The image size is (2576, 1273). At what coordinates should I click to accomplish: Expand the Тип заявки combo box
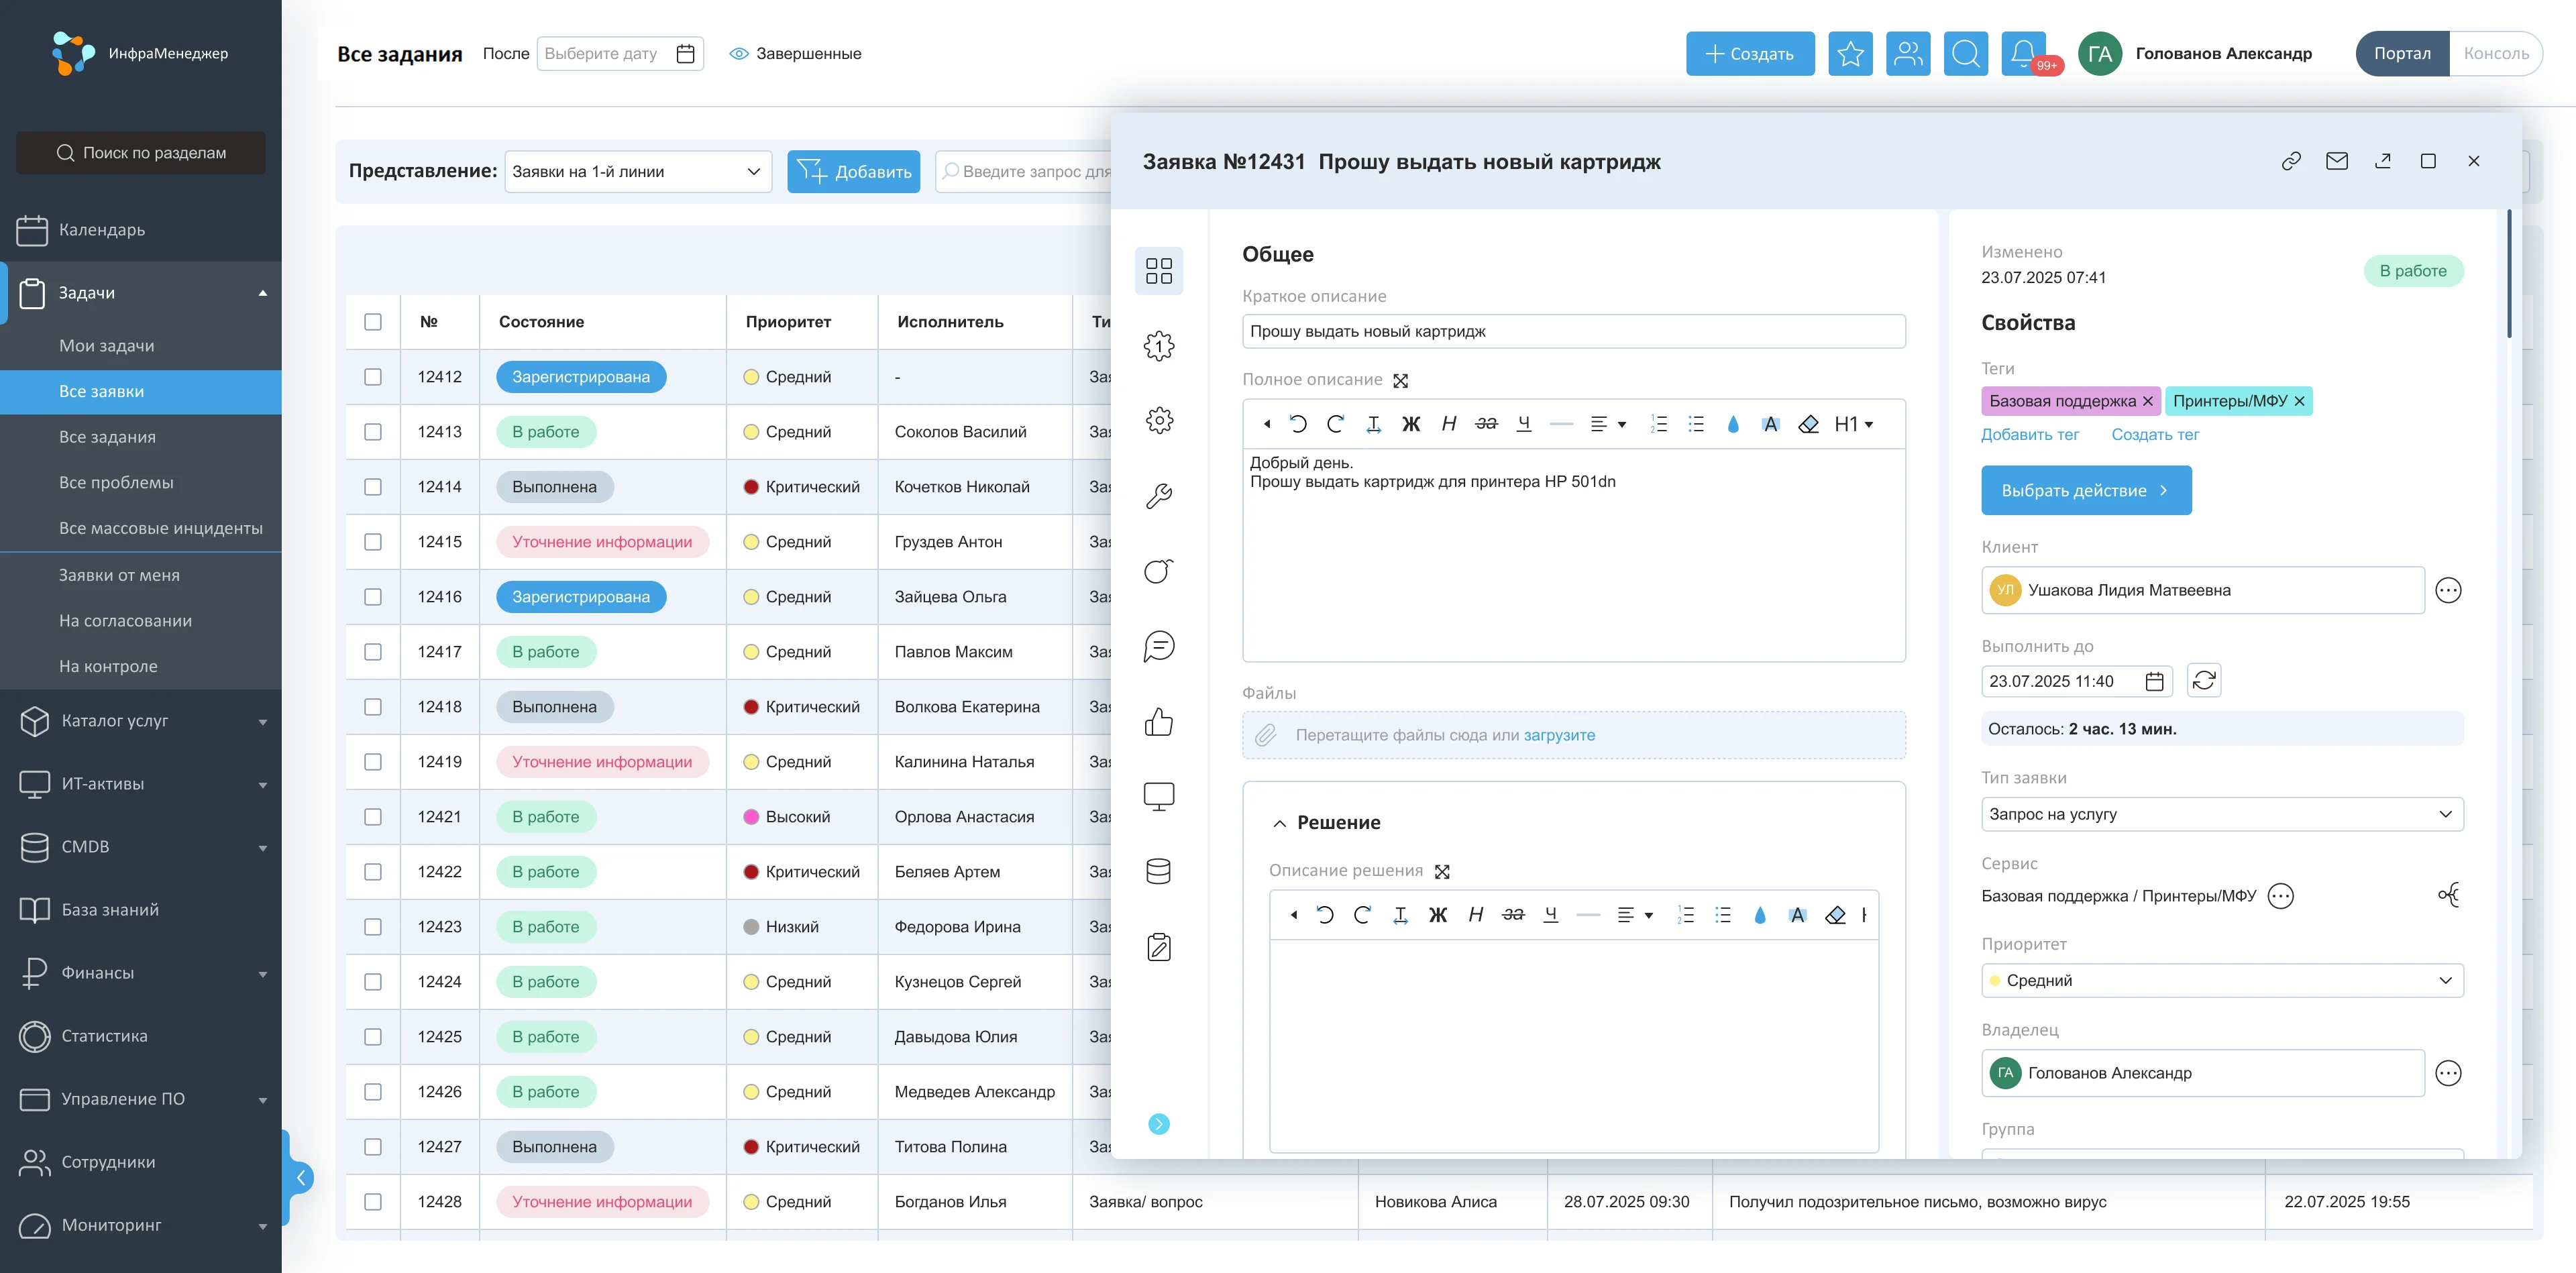2221,814
